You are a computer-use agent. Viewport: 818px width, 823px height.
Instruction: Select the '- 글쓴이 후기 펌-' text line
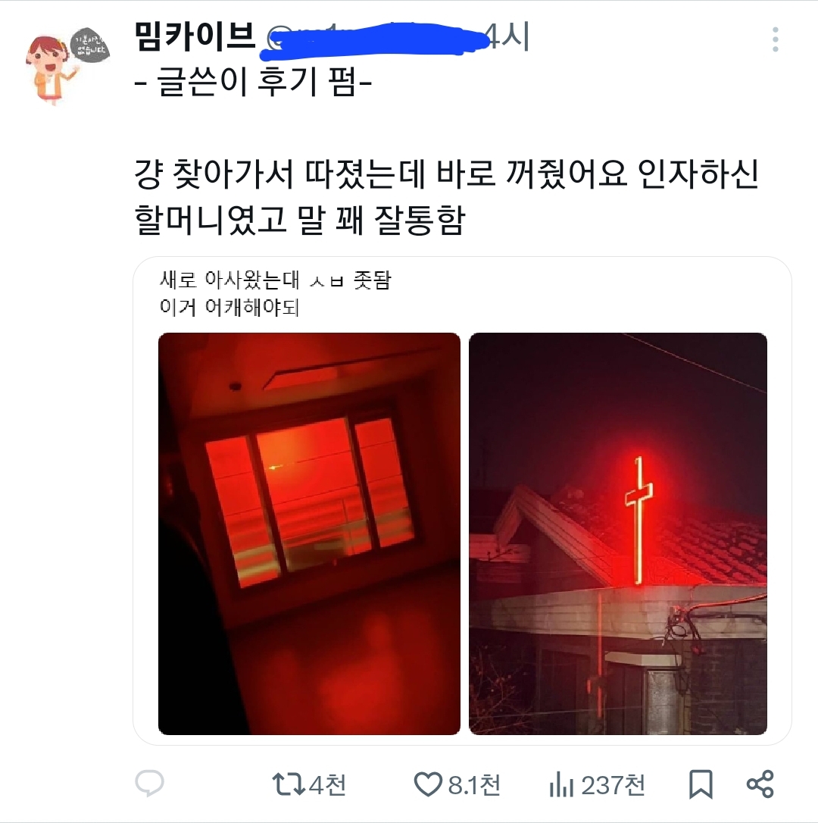click(x=254, y=83)
